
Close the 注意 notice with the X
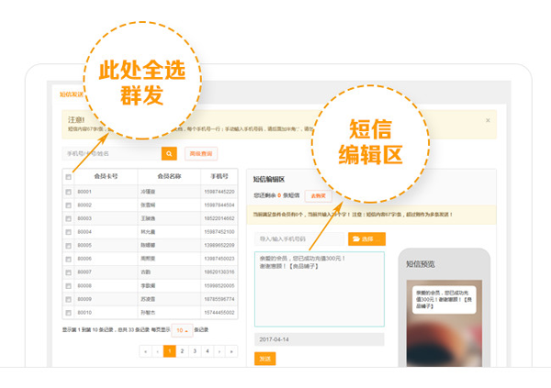[x=488, y=120]
